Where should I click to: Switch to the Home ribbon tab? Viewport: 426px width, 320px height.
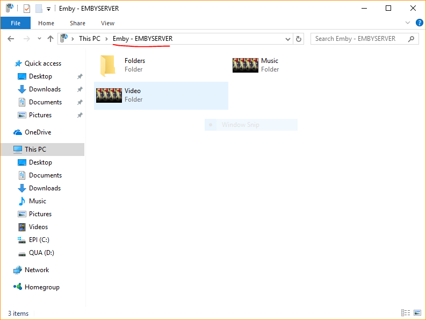(46, 23)
